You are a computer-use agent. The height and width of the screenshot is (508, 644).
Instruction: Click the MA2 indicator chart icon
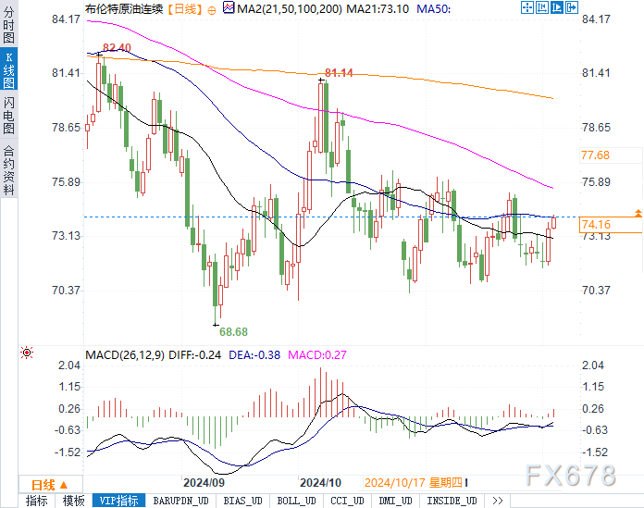(229, 7)
